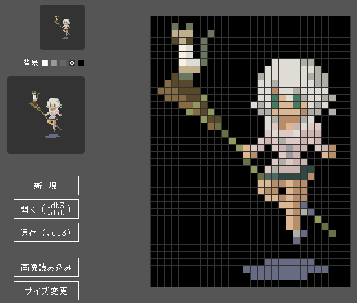Set background to light gray swatch
This screenshot has width=357, height=303.
point(54,63)
